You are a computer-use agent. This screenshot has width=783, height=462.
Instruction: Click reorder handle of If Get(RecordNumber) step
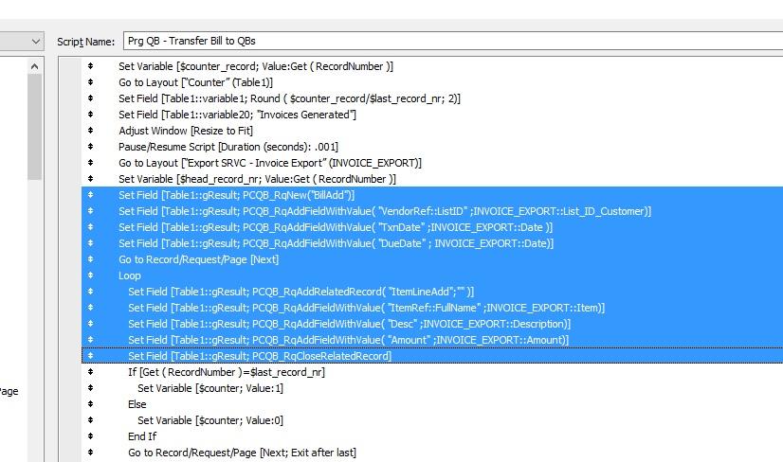[x=90, y=371]
